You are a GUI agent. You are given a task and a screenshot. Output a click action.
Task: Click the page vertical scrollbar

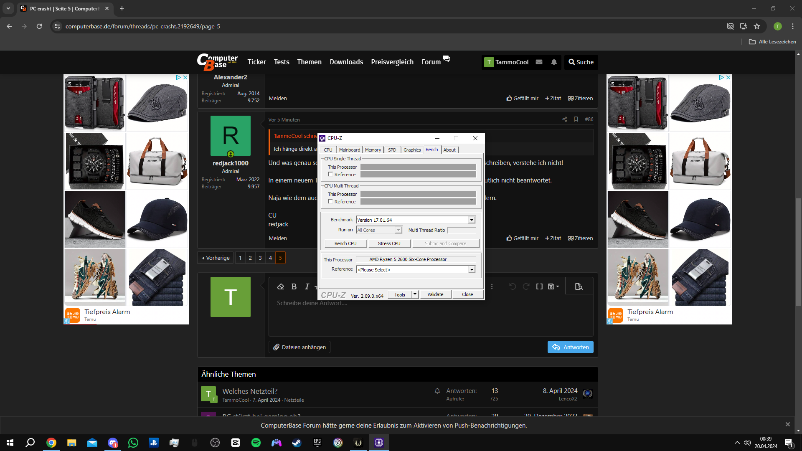[x=798, y=253]
